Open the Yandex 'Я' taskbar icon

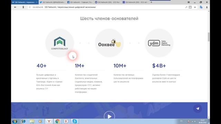point(66,121)
